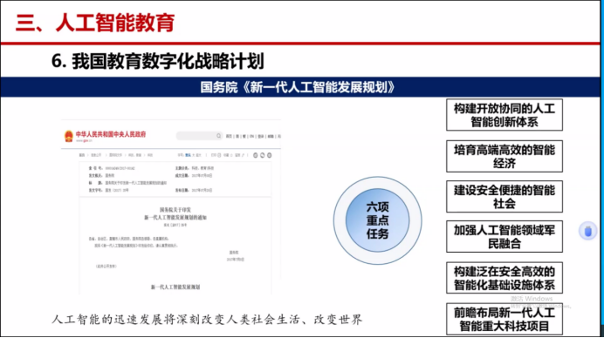Select the 构建开放协同的人工智能创新体系 box
The image size is (604, 338).
tap(504, 115)
